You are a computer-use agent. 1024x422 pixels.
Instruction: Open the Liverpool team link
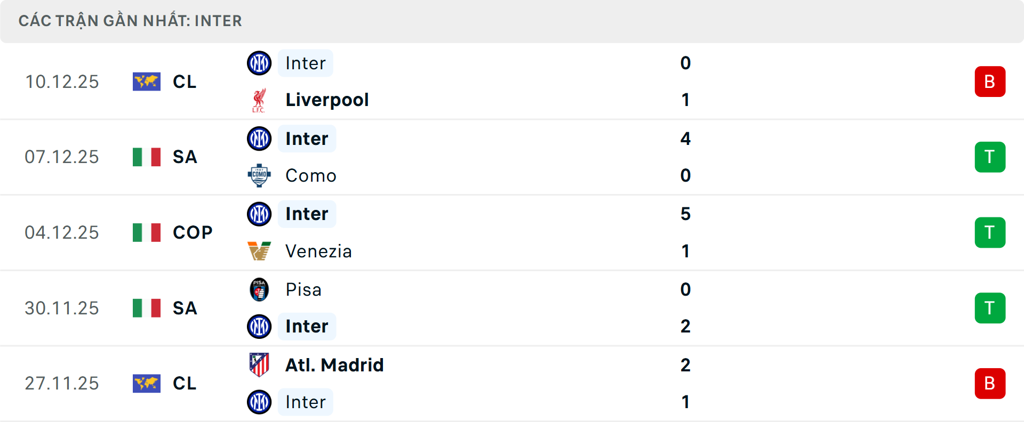[x=327, y=100]
